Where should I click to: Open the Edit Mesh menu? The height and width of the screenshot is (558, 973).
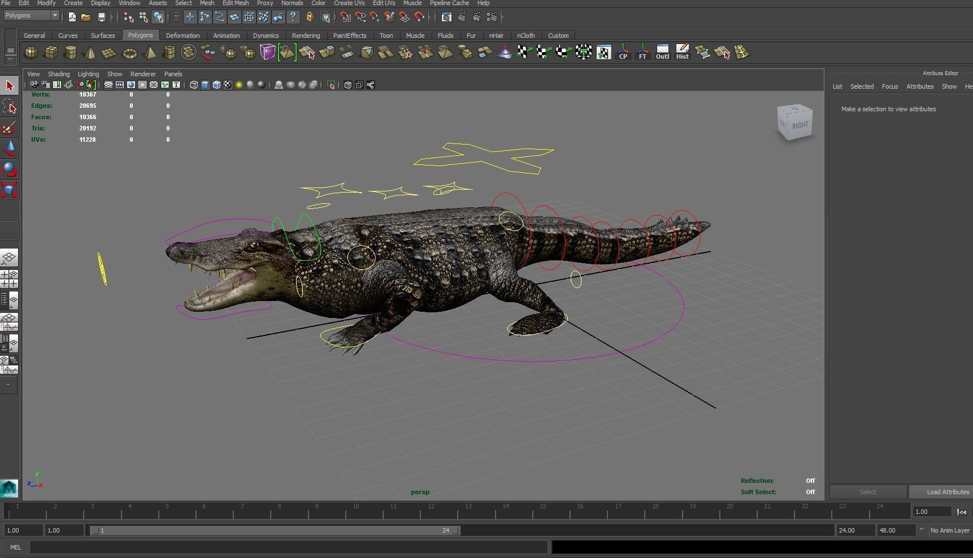(236, 3)
